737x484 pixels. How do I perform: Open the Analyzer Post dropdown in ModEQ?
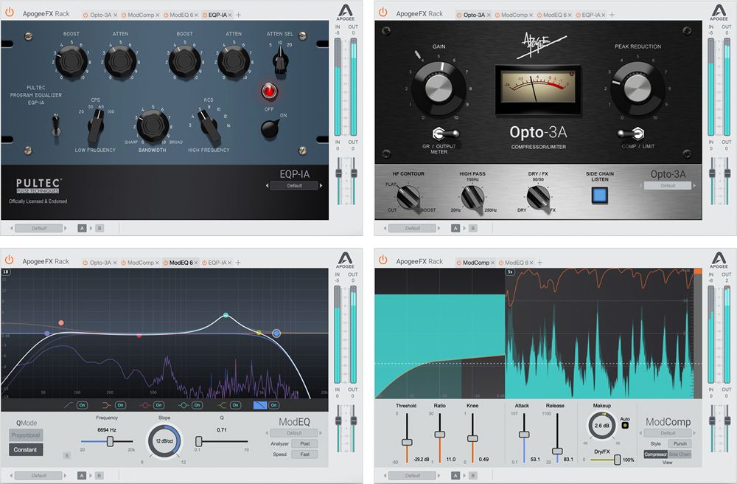[x=304, y=444]
